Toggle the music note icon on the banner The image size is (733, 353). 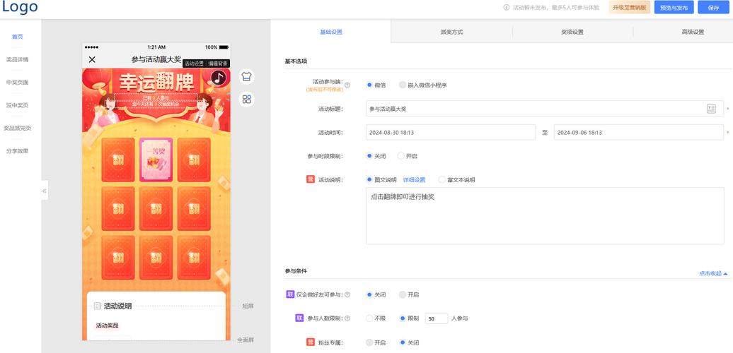click(x=219, y=78)
